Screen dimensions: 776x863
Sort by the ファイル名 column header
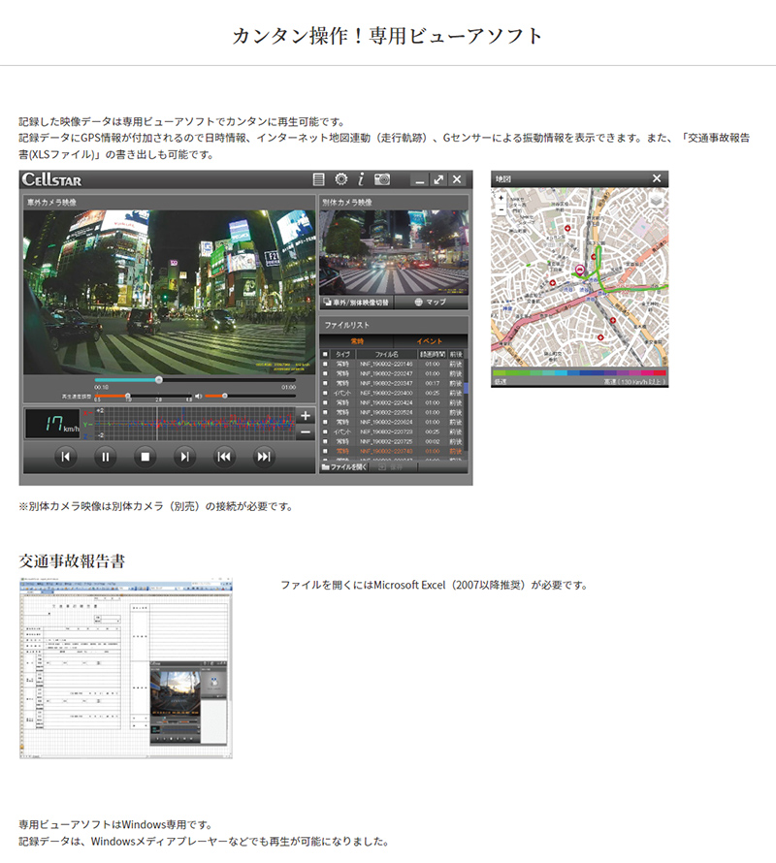[387, 355]
